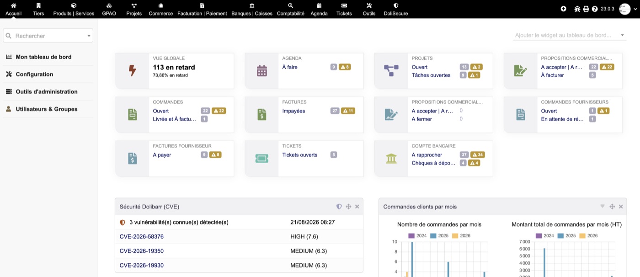Close the Commandes clients par mois widget

(621, 207)
